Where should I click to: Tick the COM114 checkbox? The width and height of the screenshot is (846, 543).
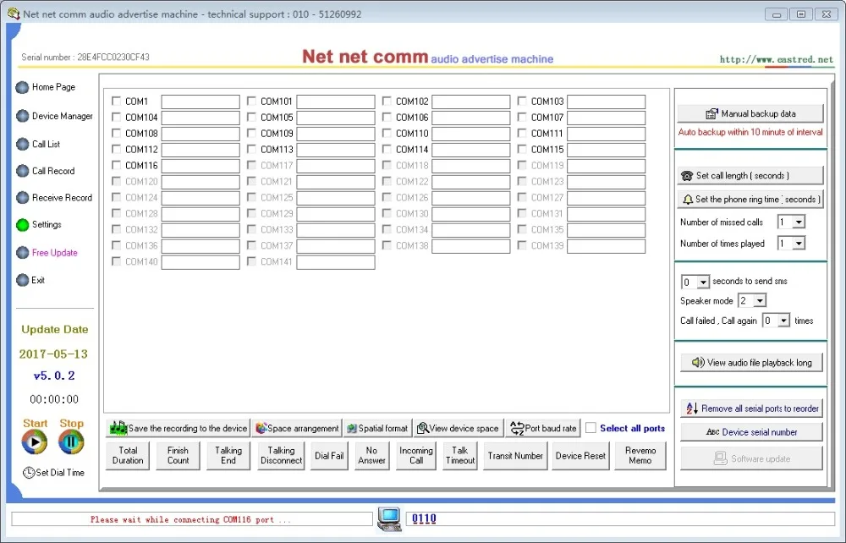[387, 149]
